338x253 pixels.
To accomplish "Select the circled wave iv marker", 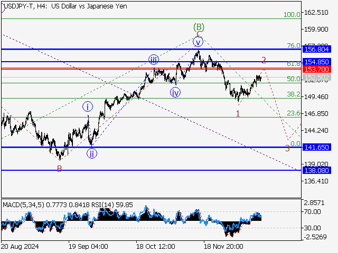I will [x=175, y=92].
